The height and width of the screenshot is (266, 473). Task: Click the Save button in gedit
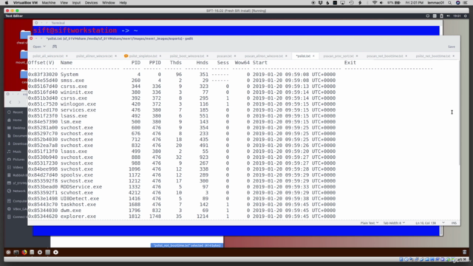pyautogui.click(x=452, y=47)
